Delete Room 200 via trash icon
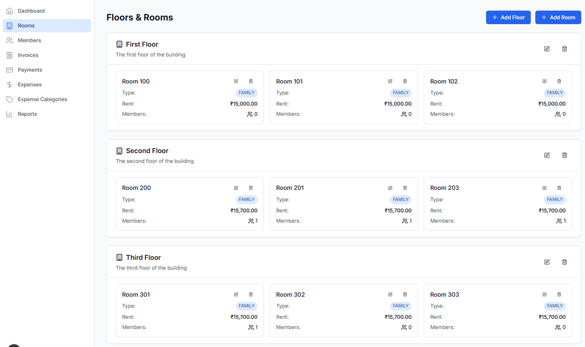The width and height of the screenshot is (585, 347). [251, 188]
